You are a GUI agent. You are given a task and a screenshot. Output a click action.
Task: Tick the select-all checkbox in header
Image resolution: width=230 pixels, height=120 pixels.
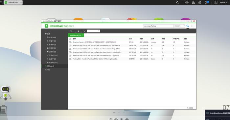pyautogui.click(x=70, y=39)
